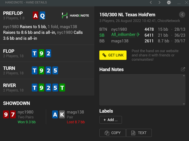Image resolution: width=189 pixels, height=141 pixels.
Task: Click the GET LINK button
Action: pyautogui.click(x=113, y=55)
